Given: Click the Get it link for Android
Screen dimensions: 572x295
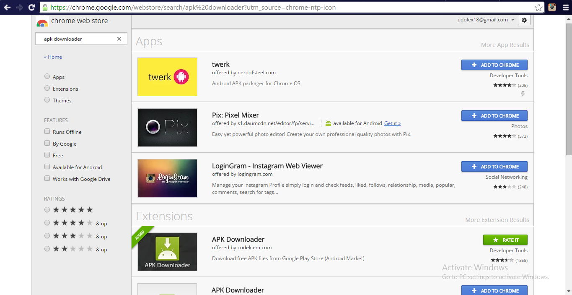Looking at the screenshot, I should (392, 123).
